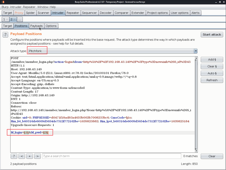Screen dimensions: 226x170
Task: Select the top-level Intruder tab
Action: [x=58, y=13]
